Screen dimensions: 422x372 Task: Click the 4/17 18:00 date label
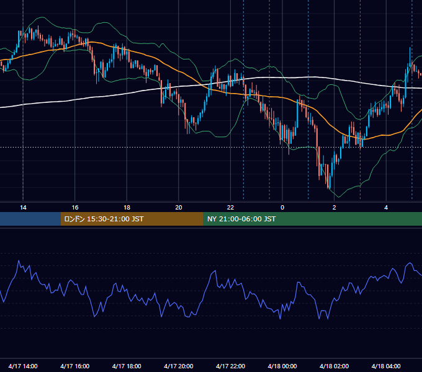coord(127,366)
